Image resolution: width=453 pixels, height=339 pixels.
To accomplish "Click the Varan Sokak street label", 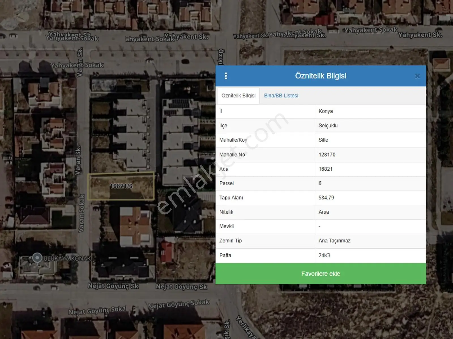I will (x=81, y=213).
